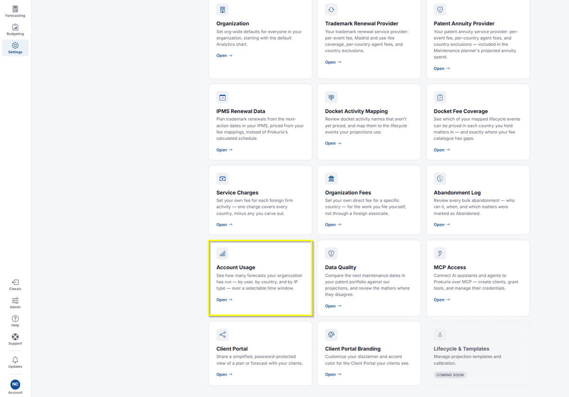
Task: Open the Organization settings link
Action: click(224, 55)
